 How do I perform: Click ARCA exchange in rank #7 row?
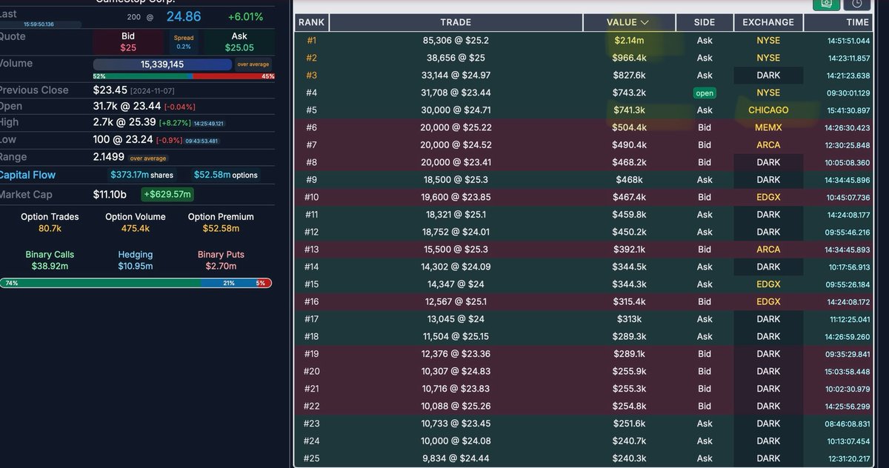tap(768, 145)
